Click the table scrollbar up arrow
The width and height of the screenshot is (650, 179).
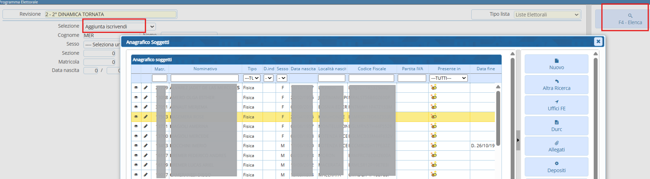click(498, 87)
